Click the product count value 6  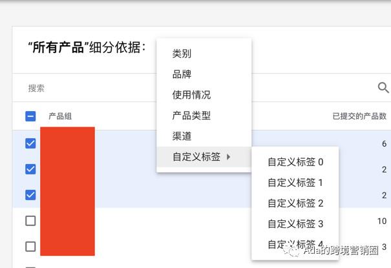click(385, 144)
